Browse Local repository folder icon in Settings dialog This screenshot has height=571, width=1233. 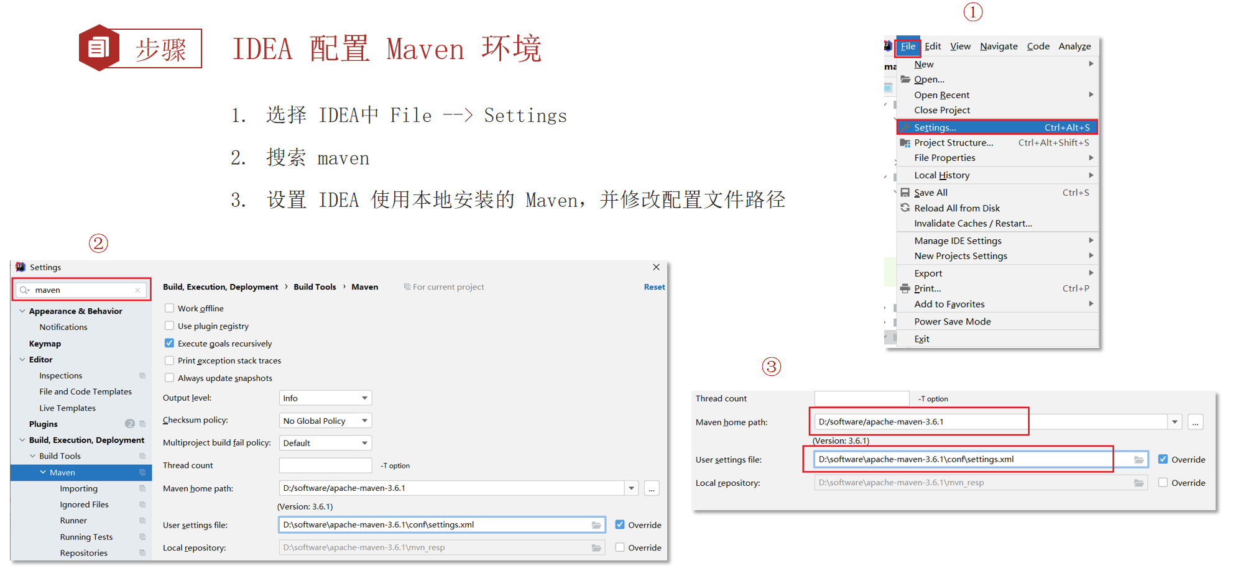[x=596, y=547]
